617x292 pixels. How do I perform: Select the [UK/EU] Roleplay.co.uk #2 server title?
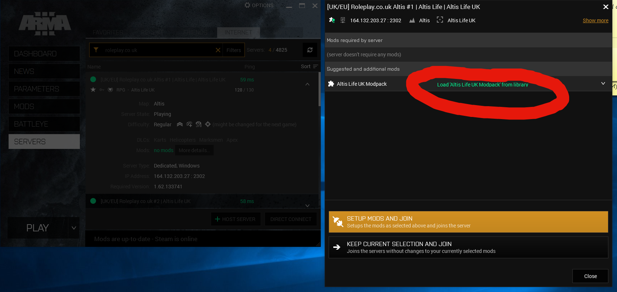[146, 201]
